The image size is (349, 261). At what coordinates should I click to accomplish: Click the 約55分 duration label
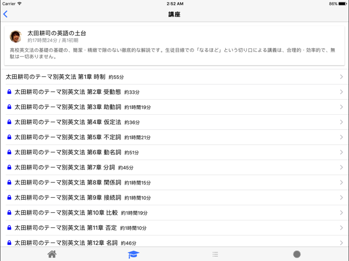[116, 77]
